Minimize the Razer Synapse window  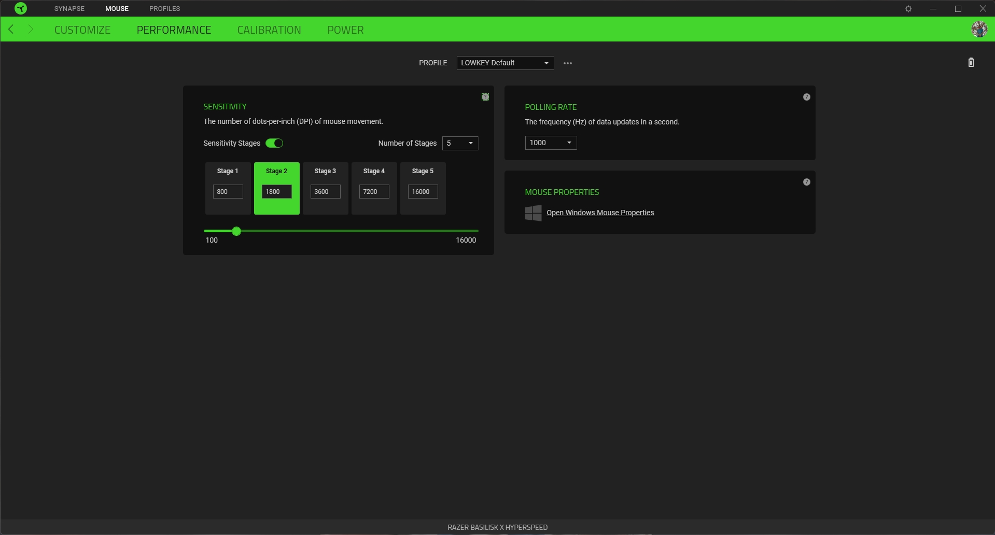pos(933,9)
